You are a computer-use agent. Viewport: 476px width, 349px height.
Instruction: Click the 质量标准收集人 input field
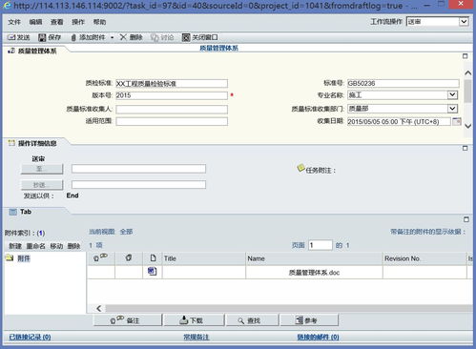[x=172, y=110]
